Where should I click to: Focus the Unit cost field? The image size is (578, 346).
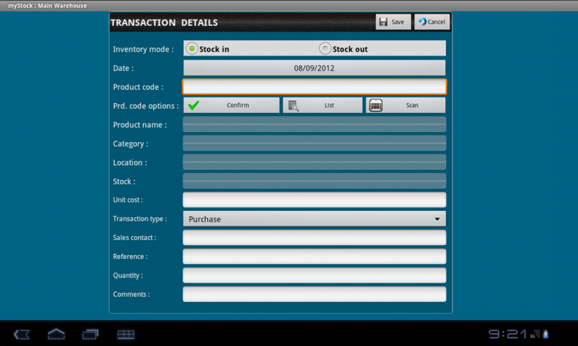(314, 200)
